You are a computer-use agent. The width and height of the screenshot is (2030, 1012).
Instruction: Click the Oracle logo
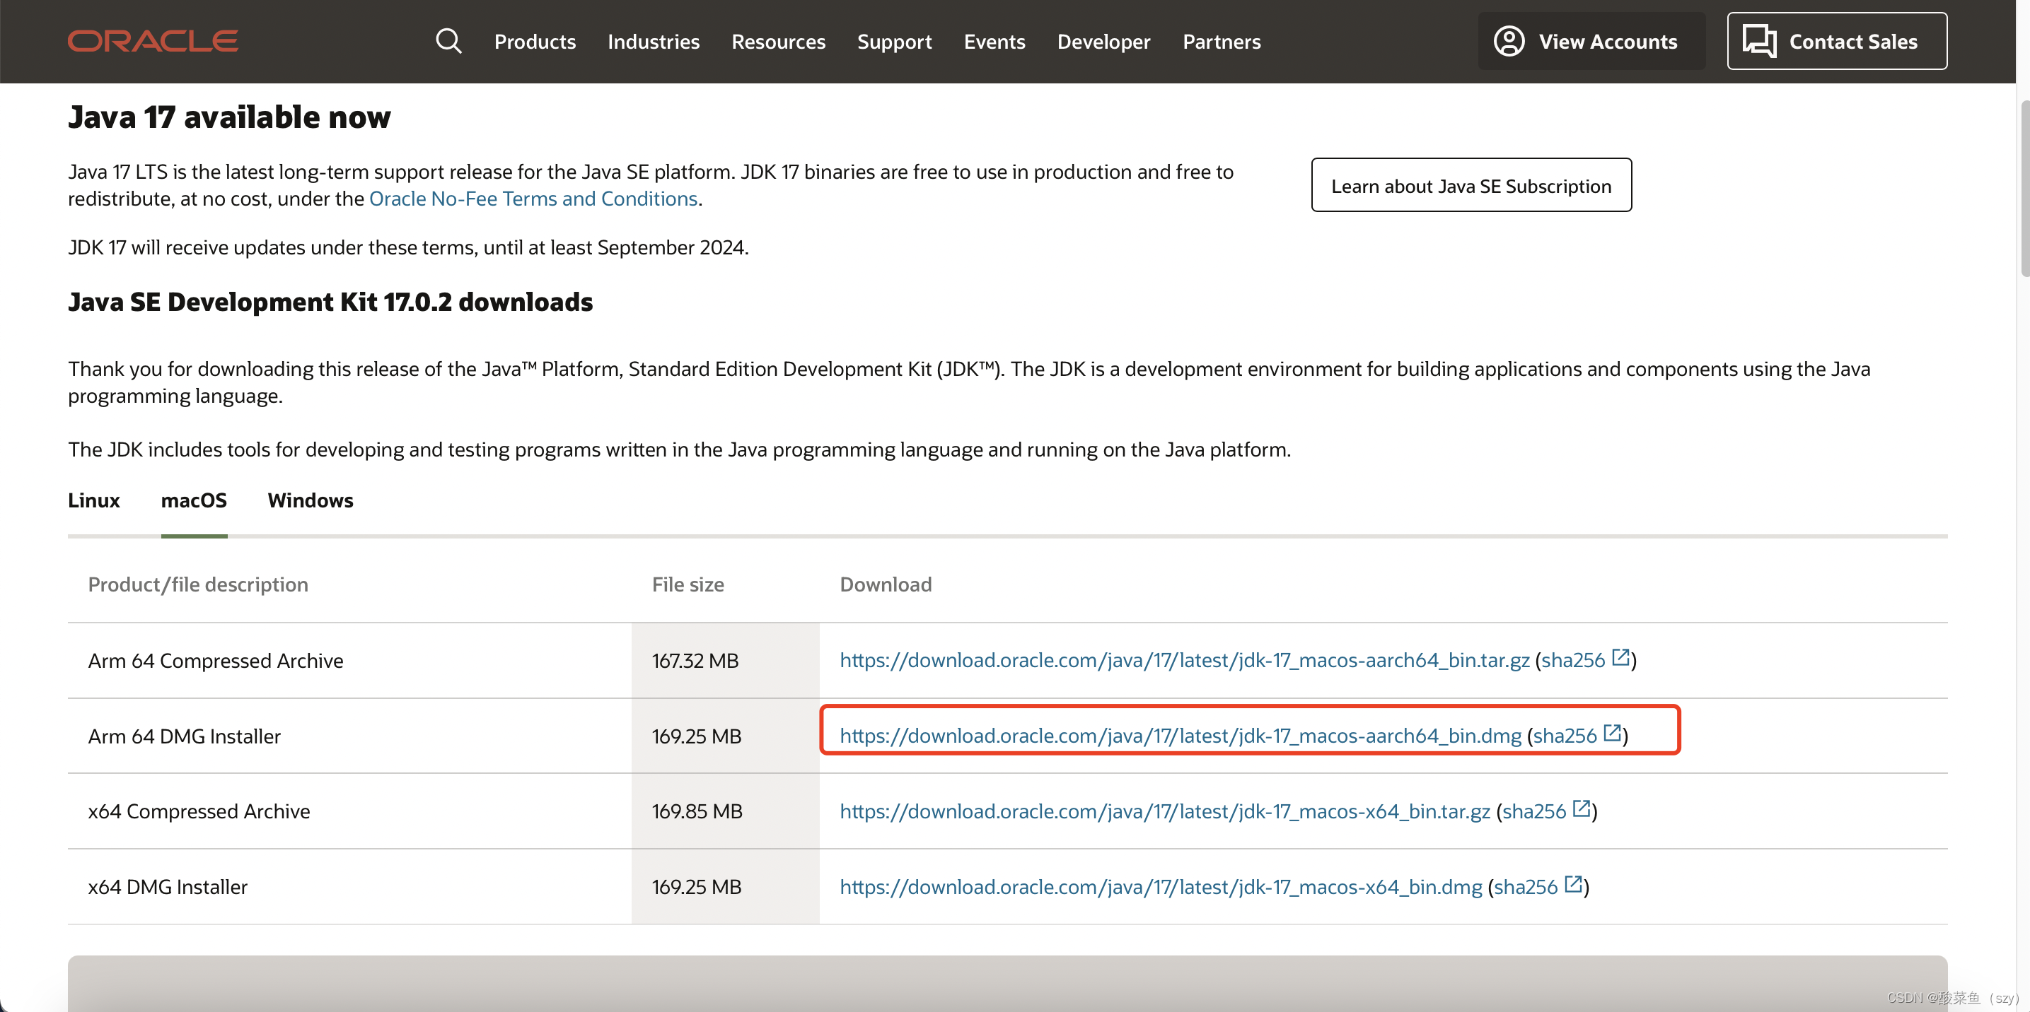[153, 41]
